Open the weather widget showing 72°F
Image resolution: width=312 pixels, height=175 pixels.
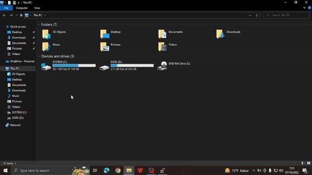236,171
